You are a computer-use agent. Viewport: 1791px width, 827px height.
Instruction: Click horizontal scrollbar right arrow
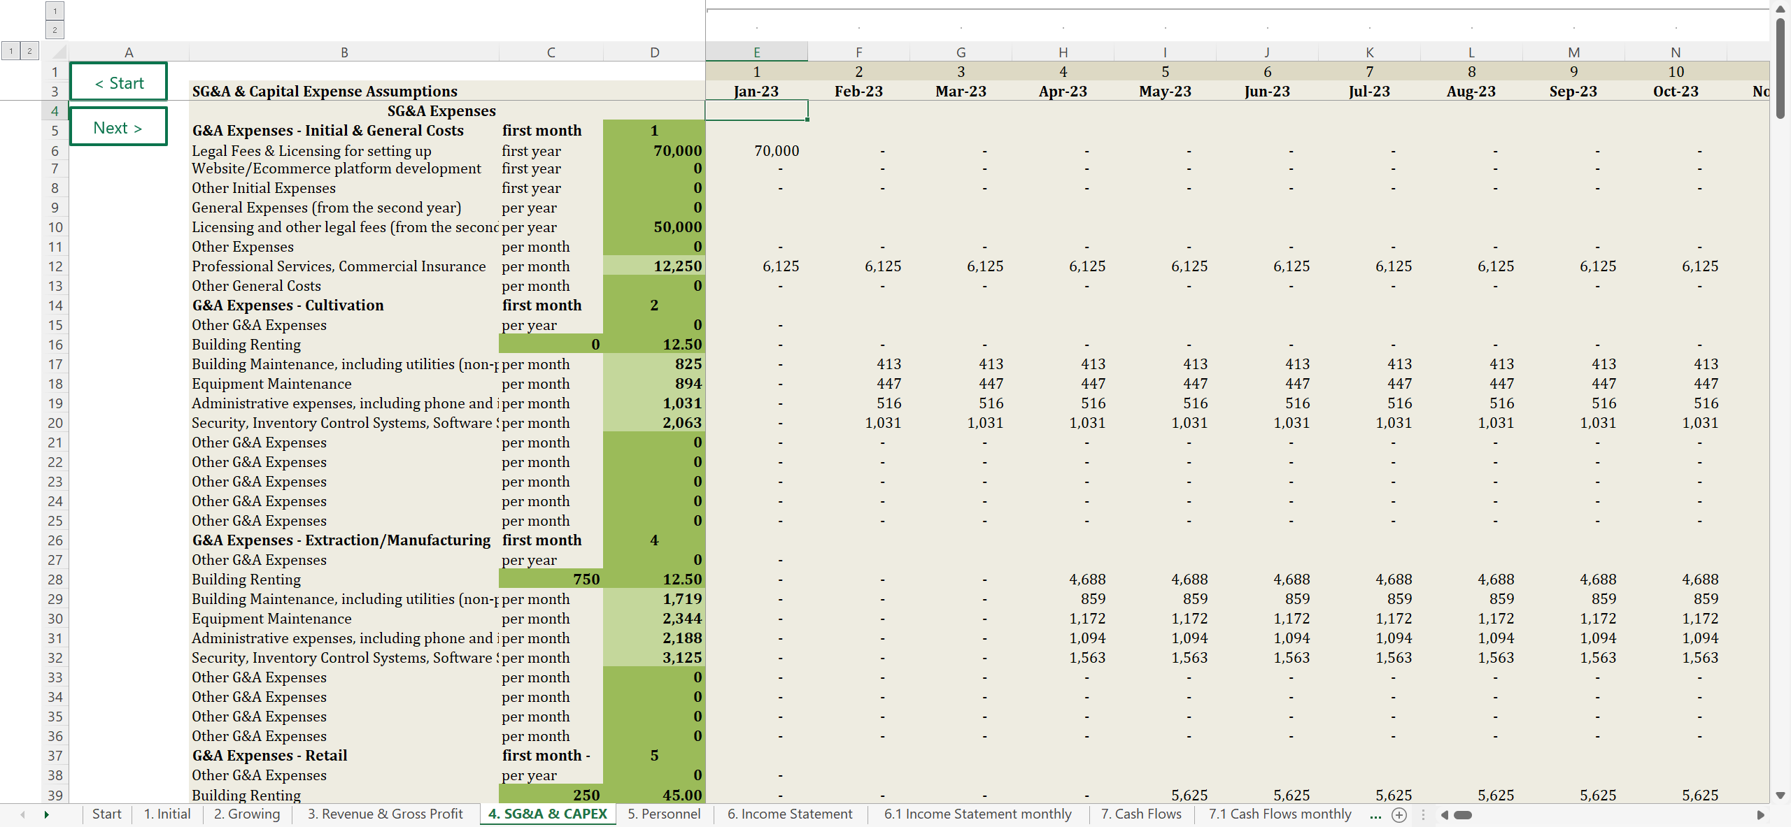tap(1760, 814)
